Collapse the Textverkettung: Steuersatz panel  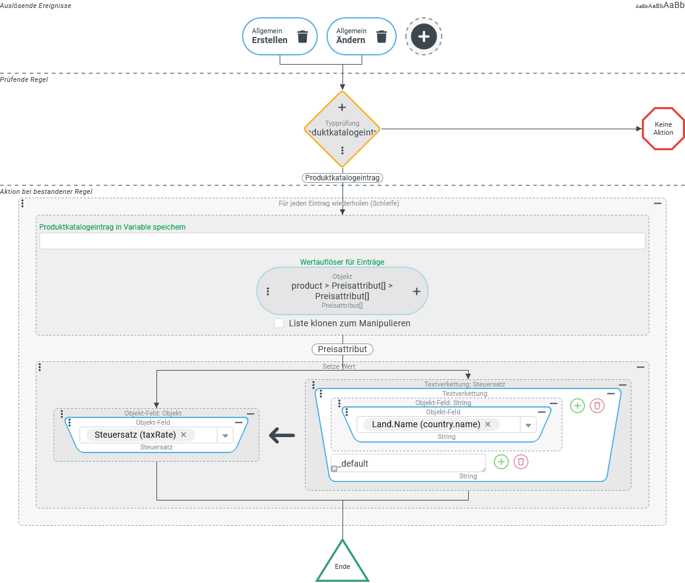pos(622,385)
